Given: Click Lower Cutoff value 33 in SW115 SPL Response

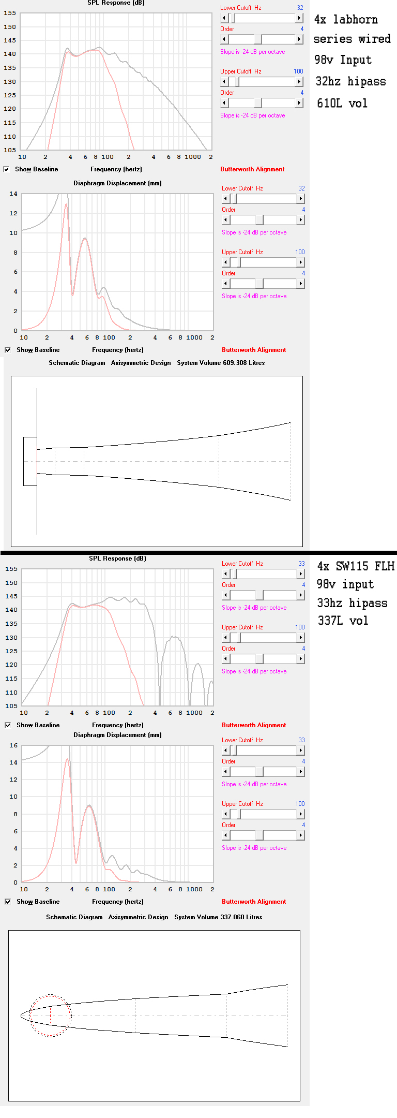Looking at the screenshot, I should coord(301,564).
